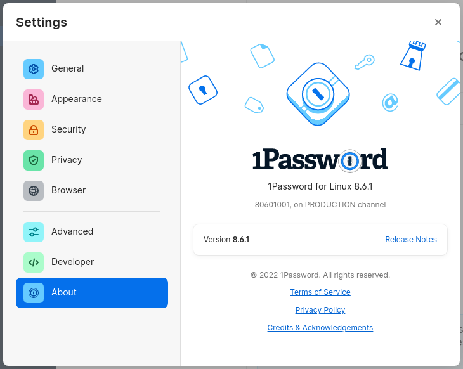Click the About 1Password icon
The height and width of the screenshot is (369, 463).
pos(34,293)
